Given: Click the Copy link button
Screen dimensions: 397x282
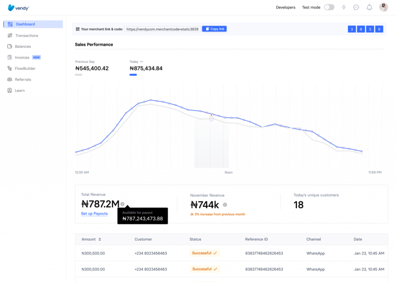Looking at the screenshot, I should click(x=214, y=29).
